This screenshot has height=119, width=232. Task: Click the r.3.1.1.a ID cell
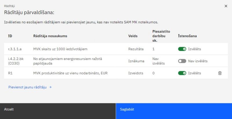[x=15, y=49]
